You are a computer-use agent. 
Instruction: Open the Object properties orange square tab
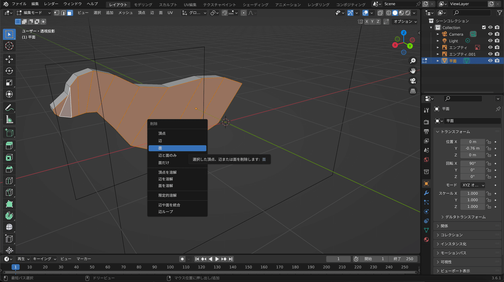pyautogui.click(x=426, y=184)
